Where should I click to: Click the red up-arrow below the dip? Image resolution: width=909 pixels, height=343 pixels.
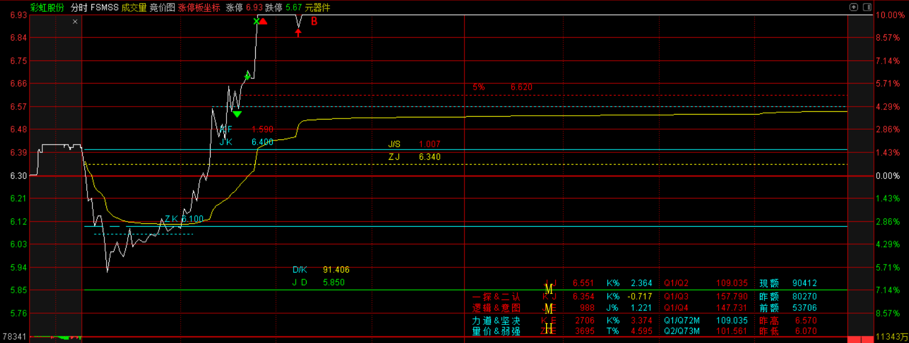click(x=298, y=33)
